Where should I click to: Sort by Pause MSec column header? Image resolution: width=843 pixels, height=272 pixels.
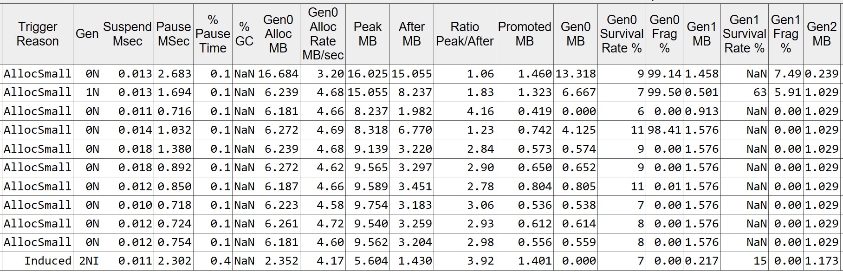tap(174, 34)
